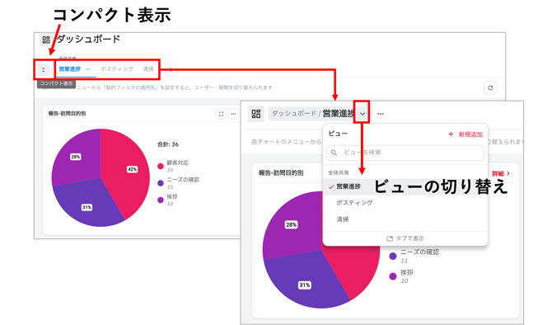Viewport: 552px width, 325px height.
Task: Click the 挨拶 legend dot in front window
Action: (393, 276)
